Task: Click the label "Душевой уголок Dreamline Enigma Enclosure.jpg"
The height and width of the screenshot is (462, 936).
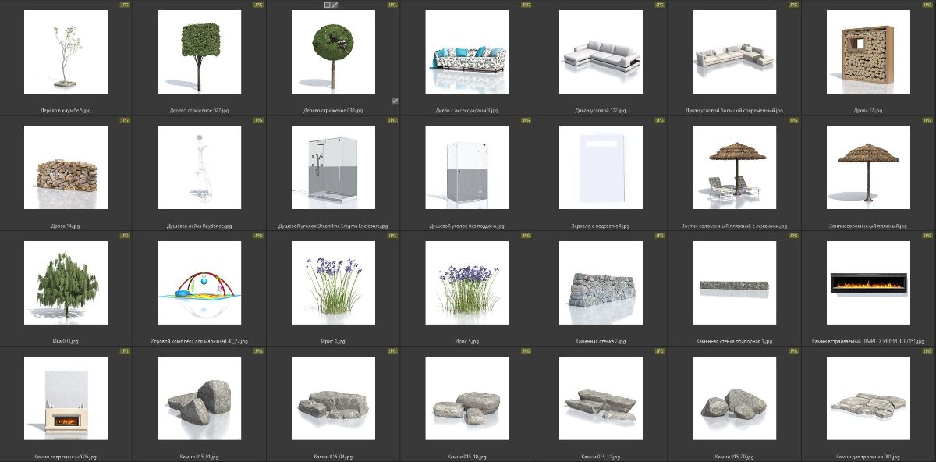Action: pyautogui.click(x=334, y=226)
